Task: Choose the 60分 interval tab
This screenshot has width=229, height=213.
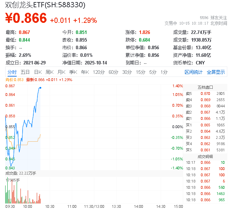Action: point(113,72)
